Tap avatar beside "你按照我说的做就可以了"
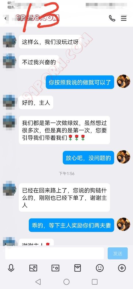The height and width of the screenshot is (289, 133). coord(124,81)
